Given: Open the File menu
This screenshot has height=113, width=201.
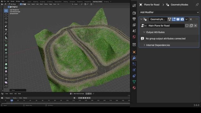Looking at the screenshot, I should tap(5, 1).
